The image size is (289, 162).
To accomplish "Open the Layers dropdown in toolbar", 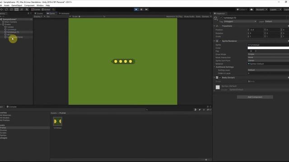I will click(x=275, y=9).
